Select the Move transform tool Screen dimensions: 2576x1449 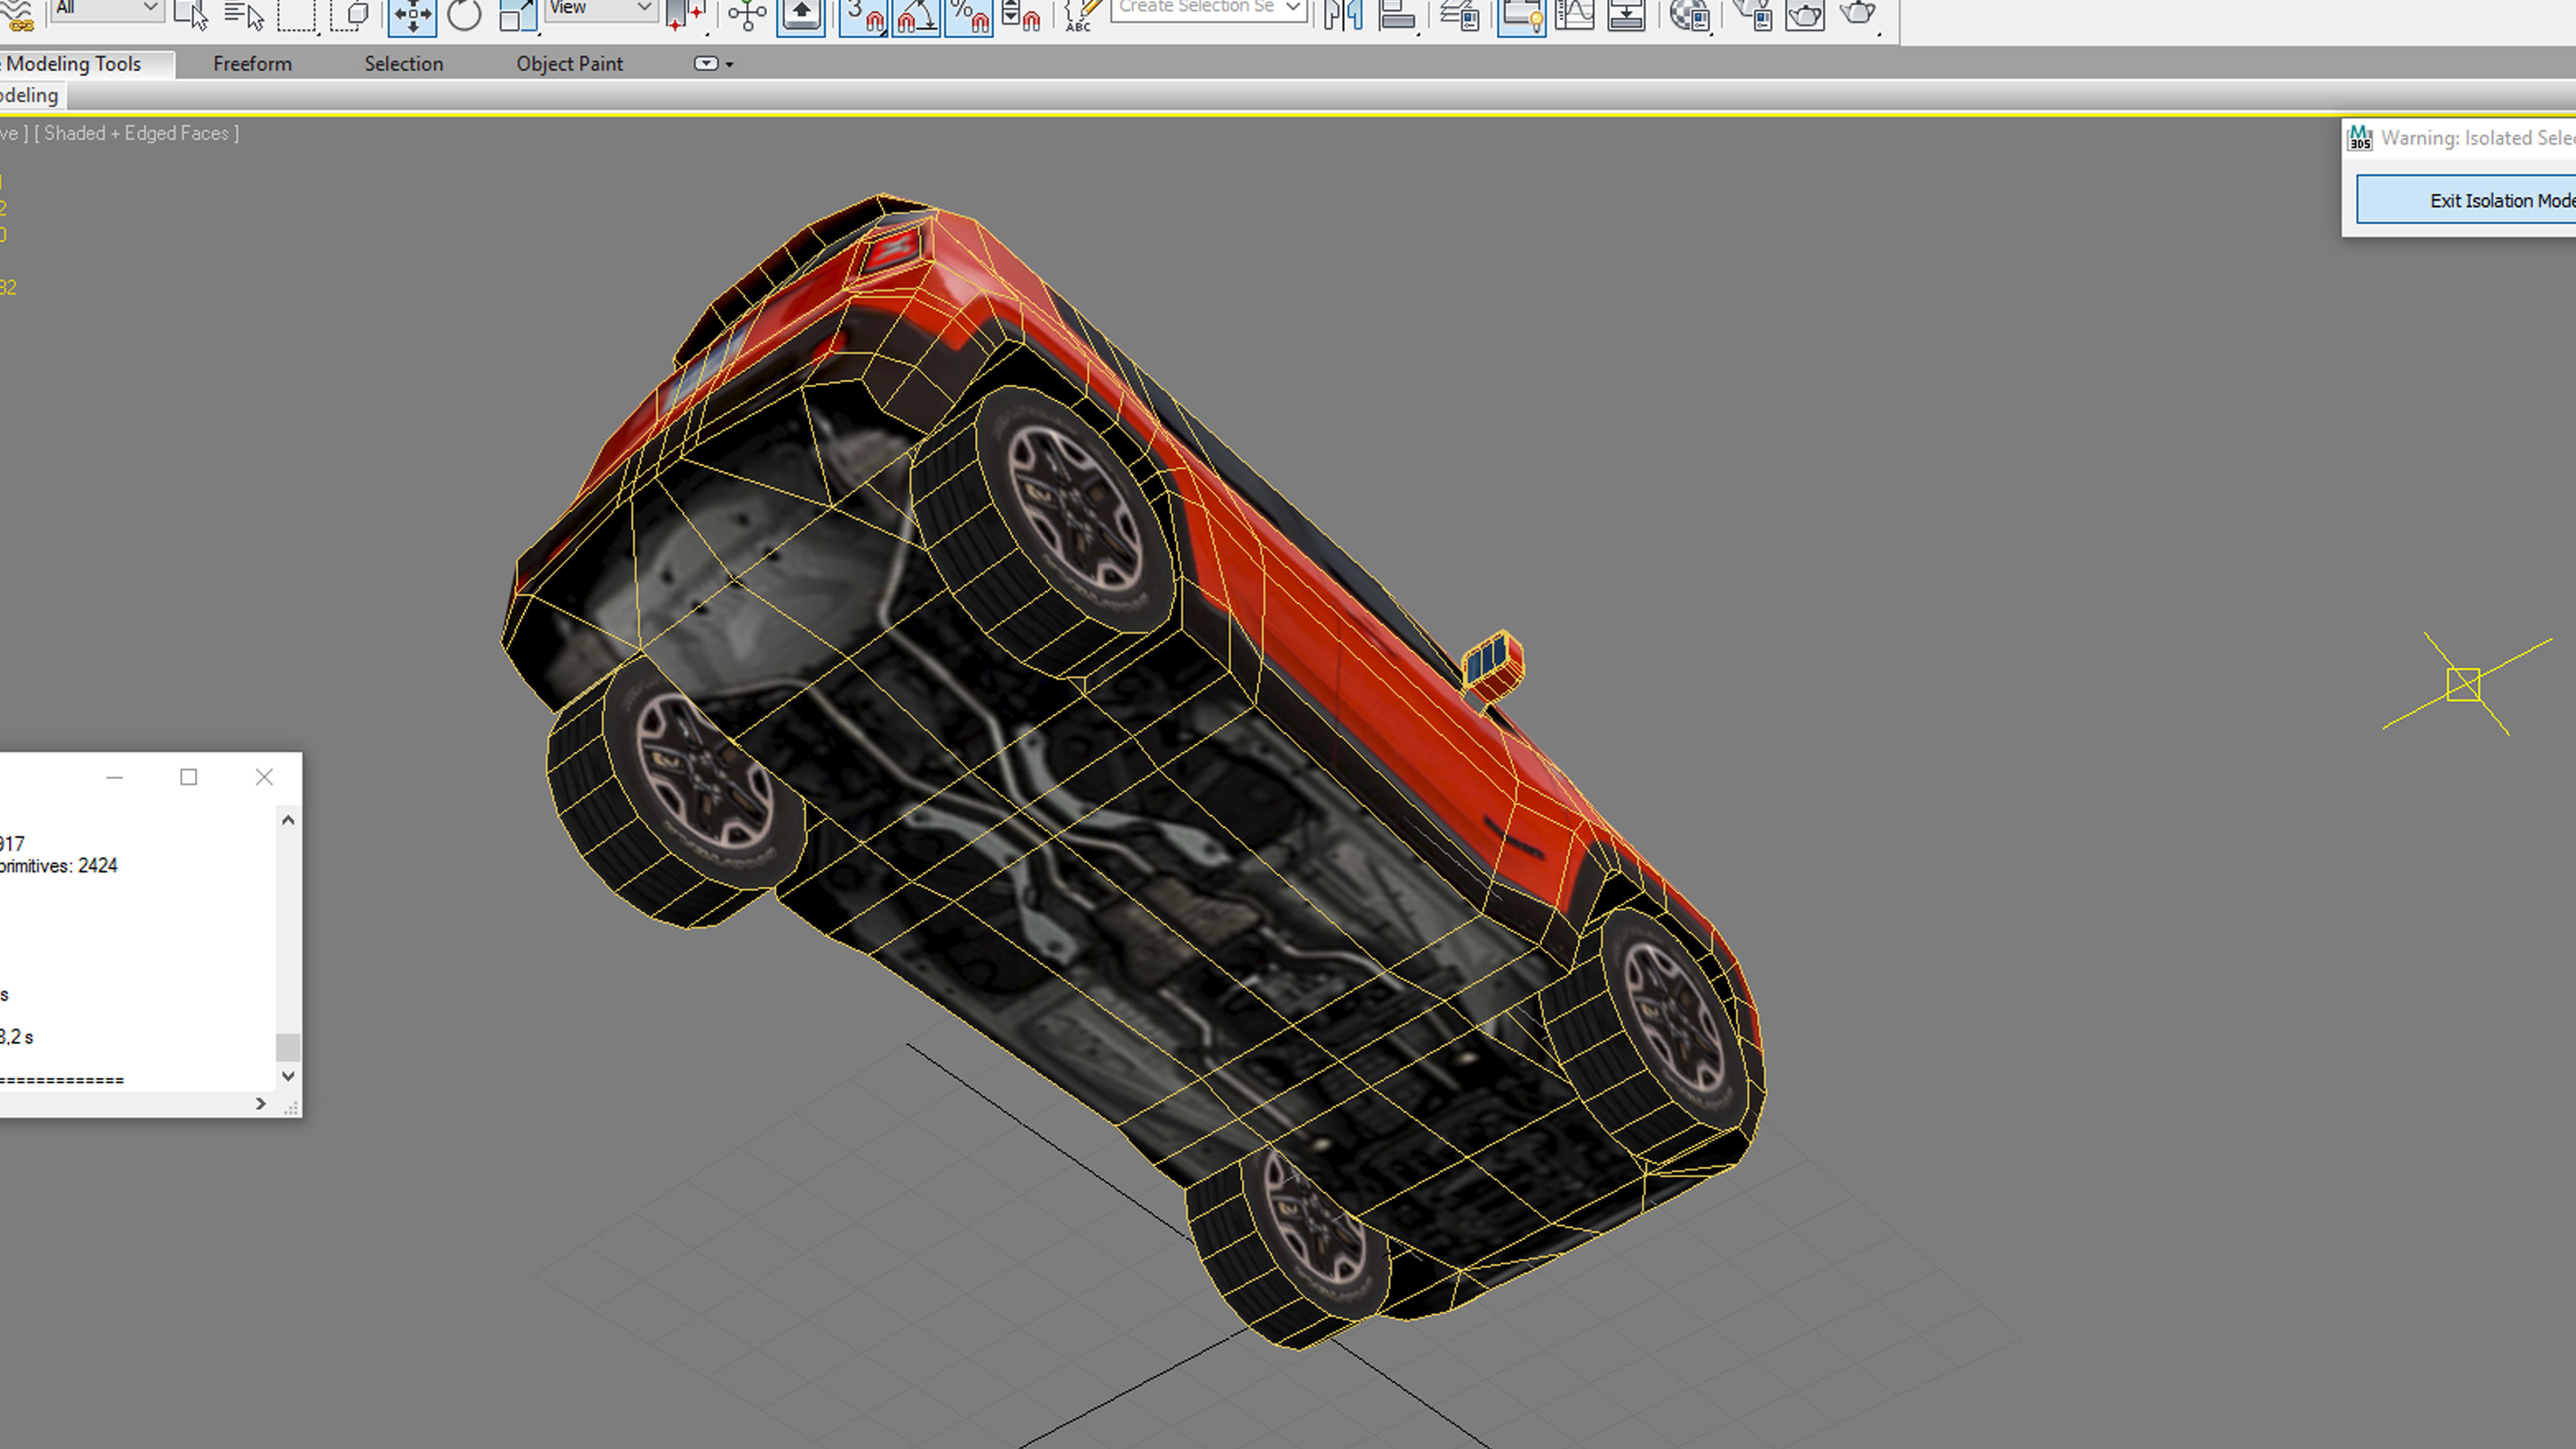[x=412, y=14]
